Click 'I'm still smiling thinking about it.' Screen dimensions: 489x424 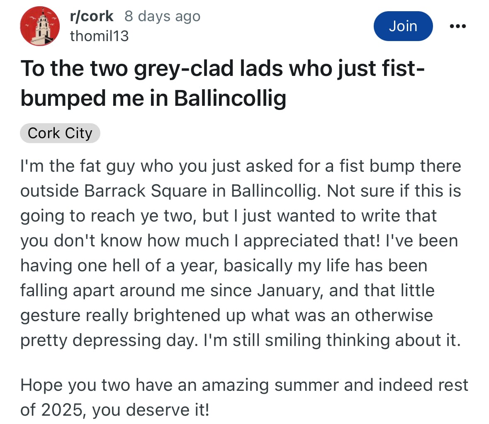tap(332, 340)
